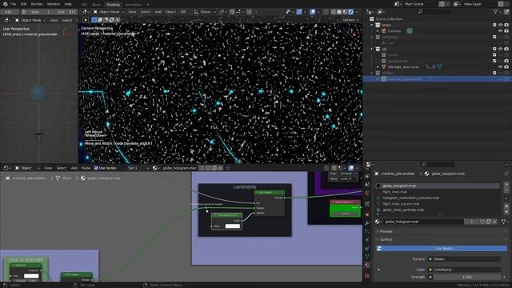Move material slot up
Viewport: 512px width, 288px height.
coord(506,206)
